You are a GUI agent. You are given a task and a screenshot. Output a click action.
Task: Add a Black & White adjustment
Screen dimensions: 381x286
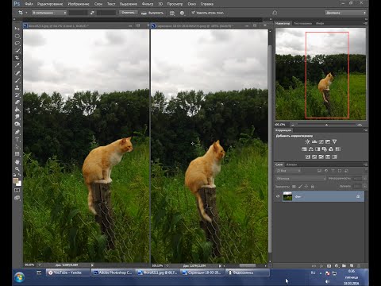point(317,149)
